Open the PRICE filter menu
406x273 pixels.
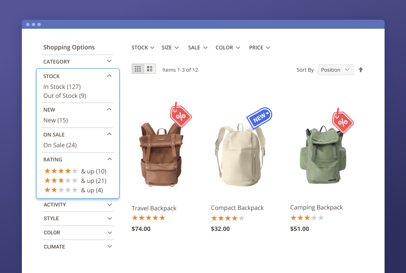coord(259,48)
